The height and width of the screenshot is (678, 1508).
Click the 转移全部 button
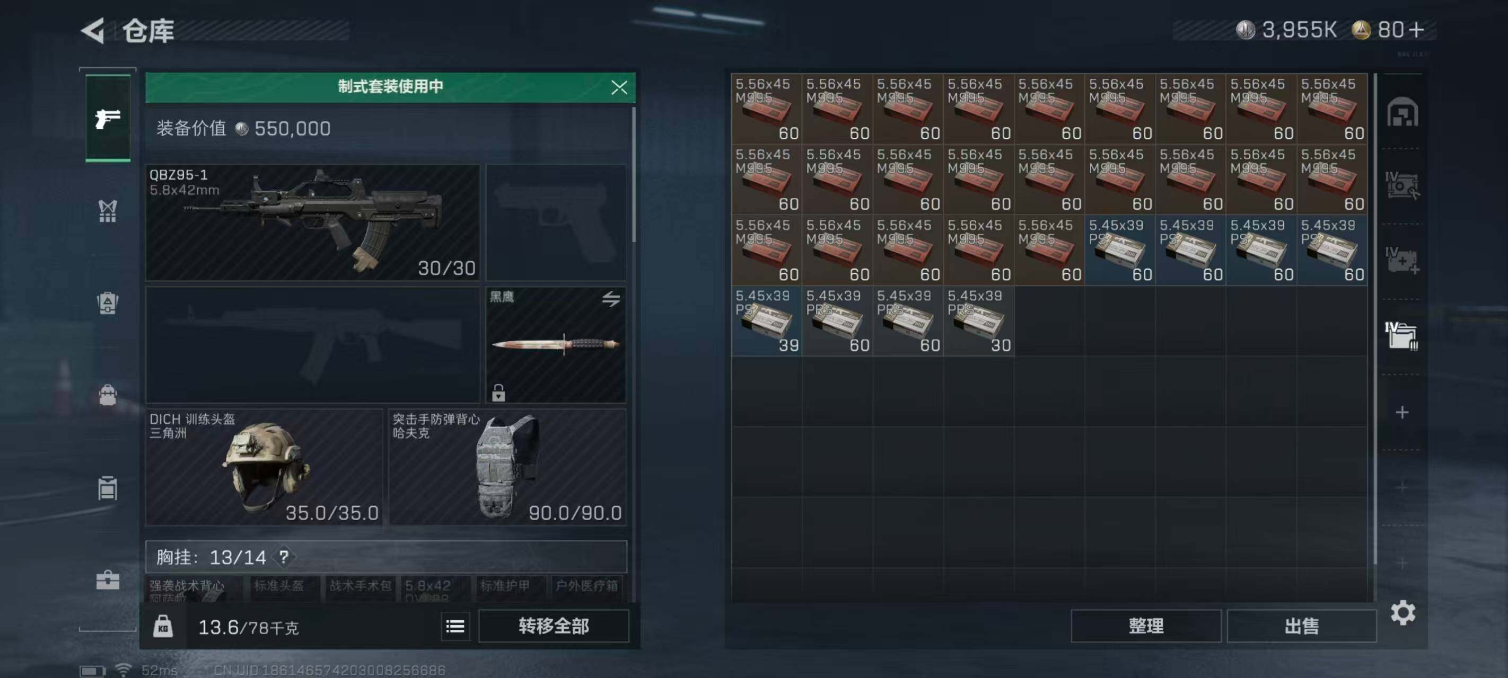pos(553,626)
